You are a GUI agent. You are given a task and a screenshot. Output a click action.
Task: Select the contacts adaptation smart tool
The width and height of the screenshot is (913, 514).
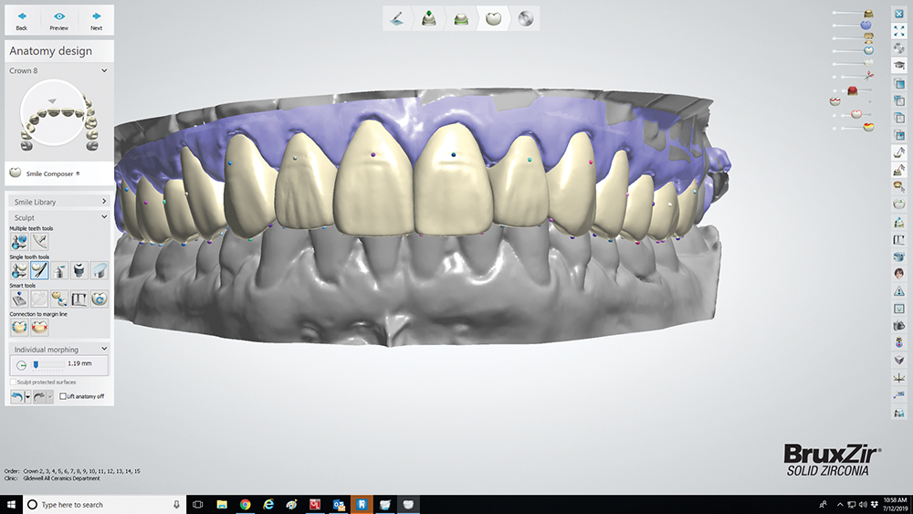(59, 299)
